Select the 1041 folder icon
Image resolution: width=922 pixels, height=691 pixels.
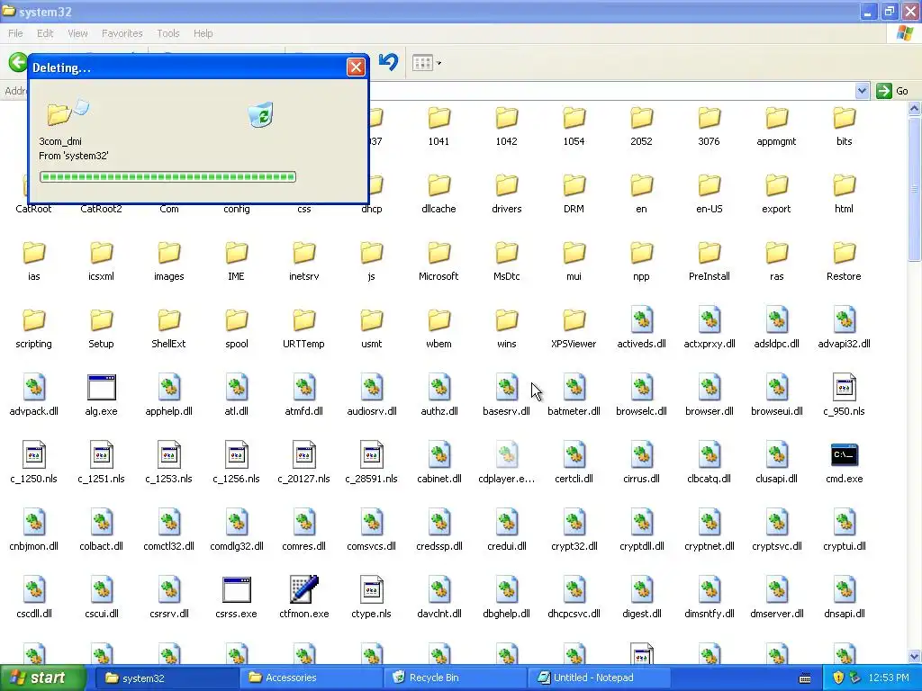[438, 118]
